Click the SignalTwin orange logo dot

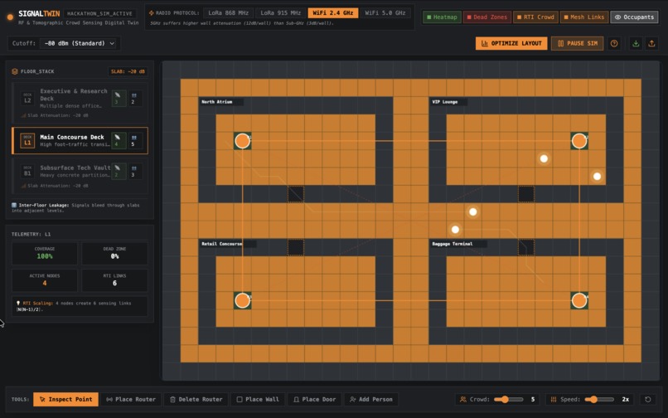click(10, 17)
